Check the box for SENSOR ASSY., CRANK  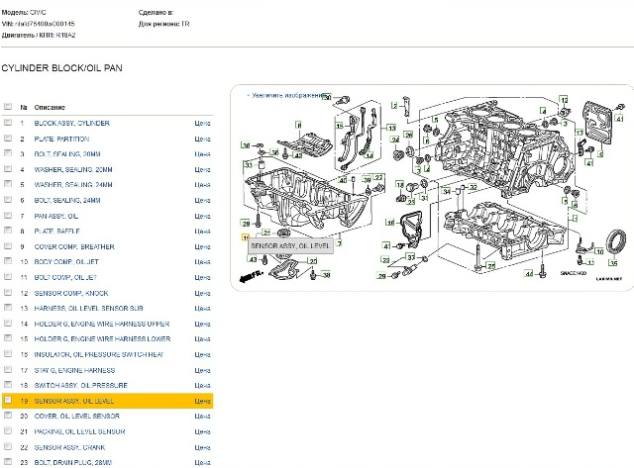point(8,446)
